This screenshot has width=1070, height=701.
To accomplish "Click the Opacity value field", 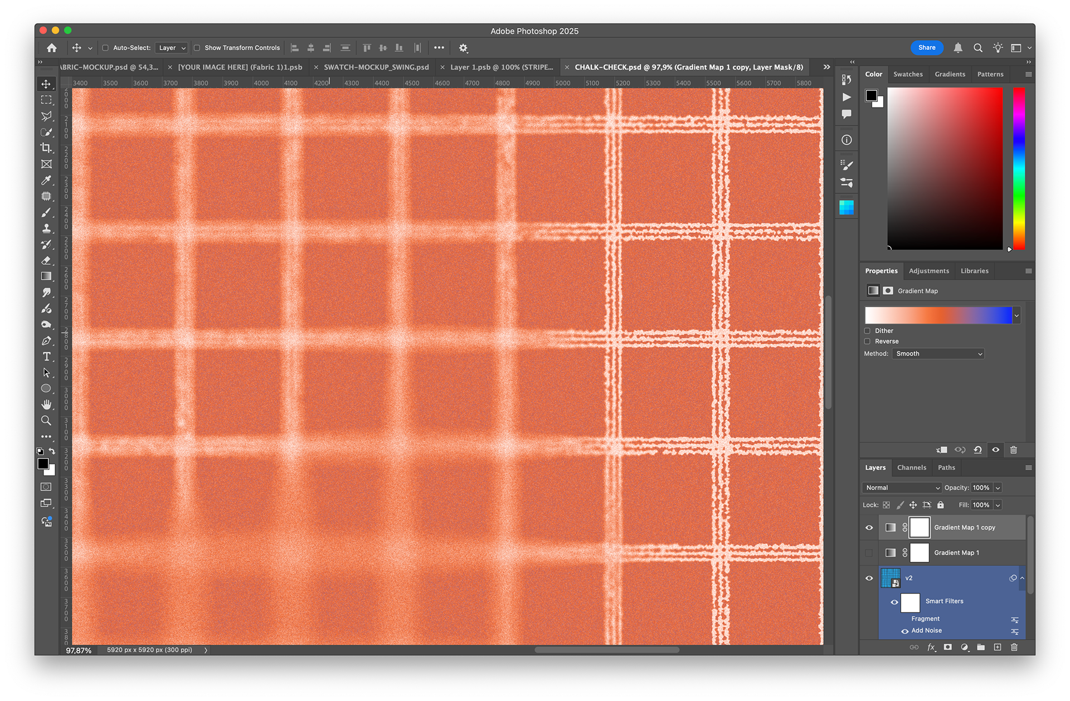I will [981, 488].
